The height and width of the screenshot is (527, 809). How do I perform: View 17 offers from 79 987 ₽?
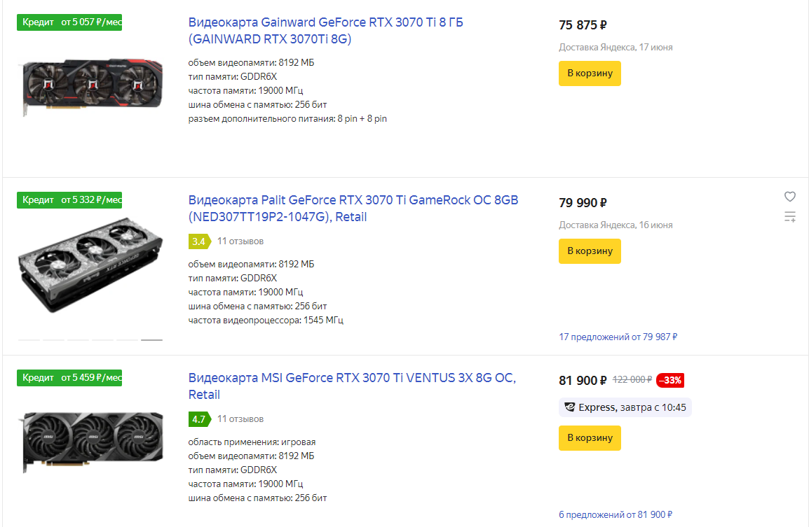coord(618,337)
